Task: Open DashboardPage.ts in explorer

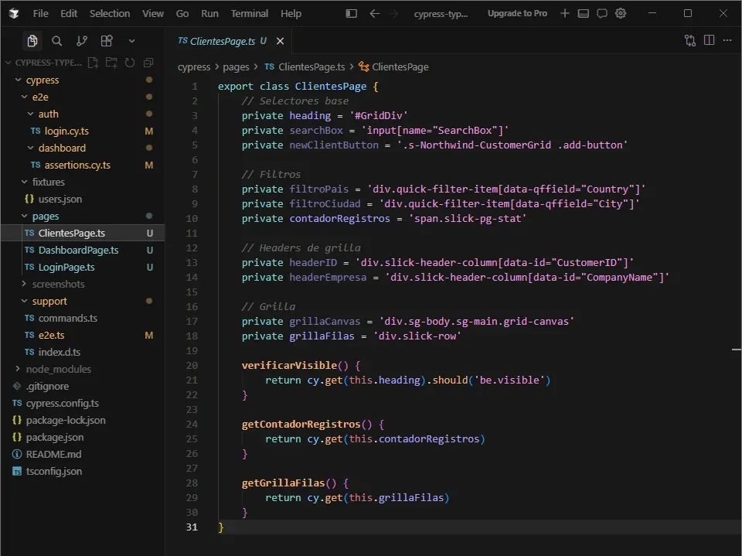Action: [x=83, y=250]
